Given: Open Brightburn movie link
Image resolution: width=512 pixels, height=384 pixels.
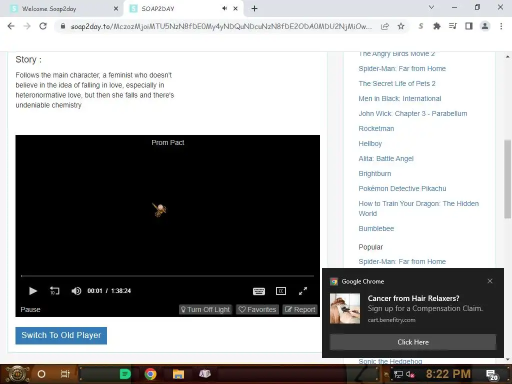Looking at the screenshot, I should 374,173.
